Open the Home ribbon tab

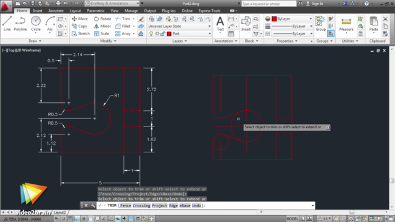[x=22, y=11]
